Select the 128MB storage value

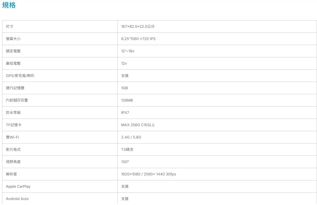click(x=127, y=100)
